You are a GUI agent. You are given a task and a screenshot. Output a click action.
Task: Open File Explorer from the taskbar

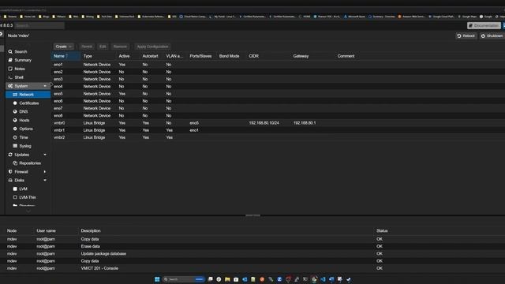(227, 279)
